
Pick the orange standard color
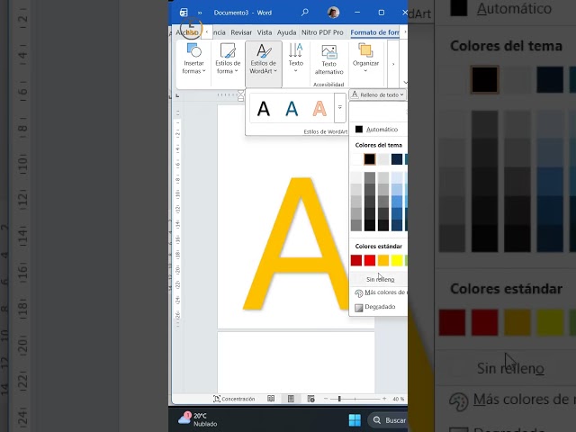click(383, 260)
